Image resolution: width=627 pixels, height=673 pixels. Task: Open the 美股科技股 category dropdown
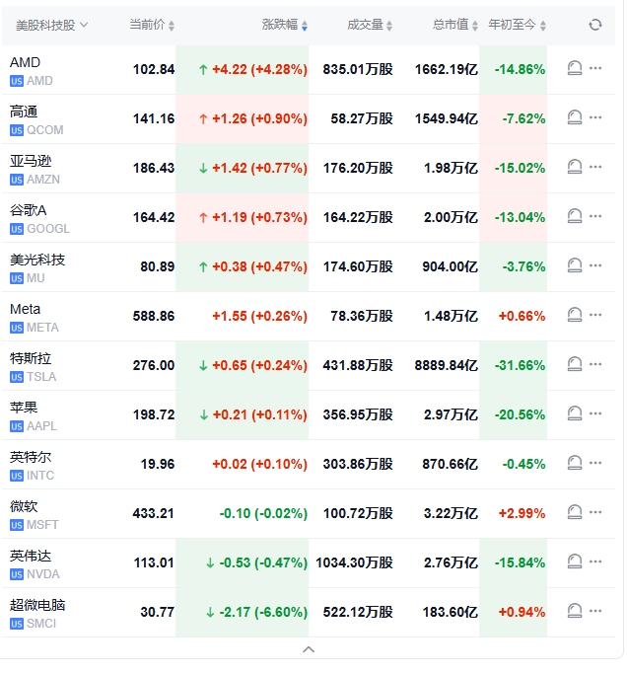52,25
